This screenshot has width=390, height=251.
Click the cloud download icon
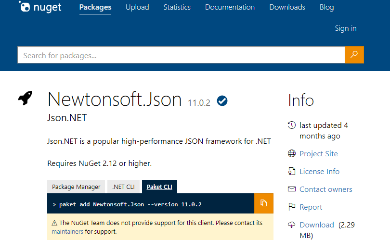click(x=291, y=225)
